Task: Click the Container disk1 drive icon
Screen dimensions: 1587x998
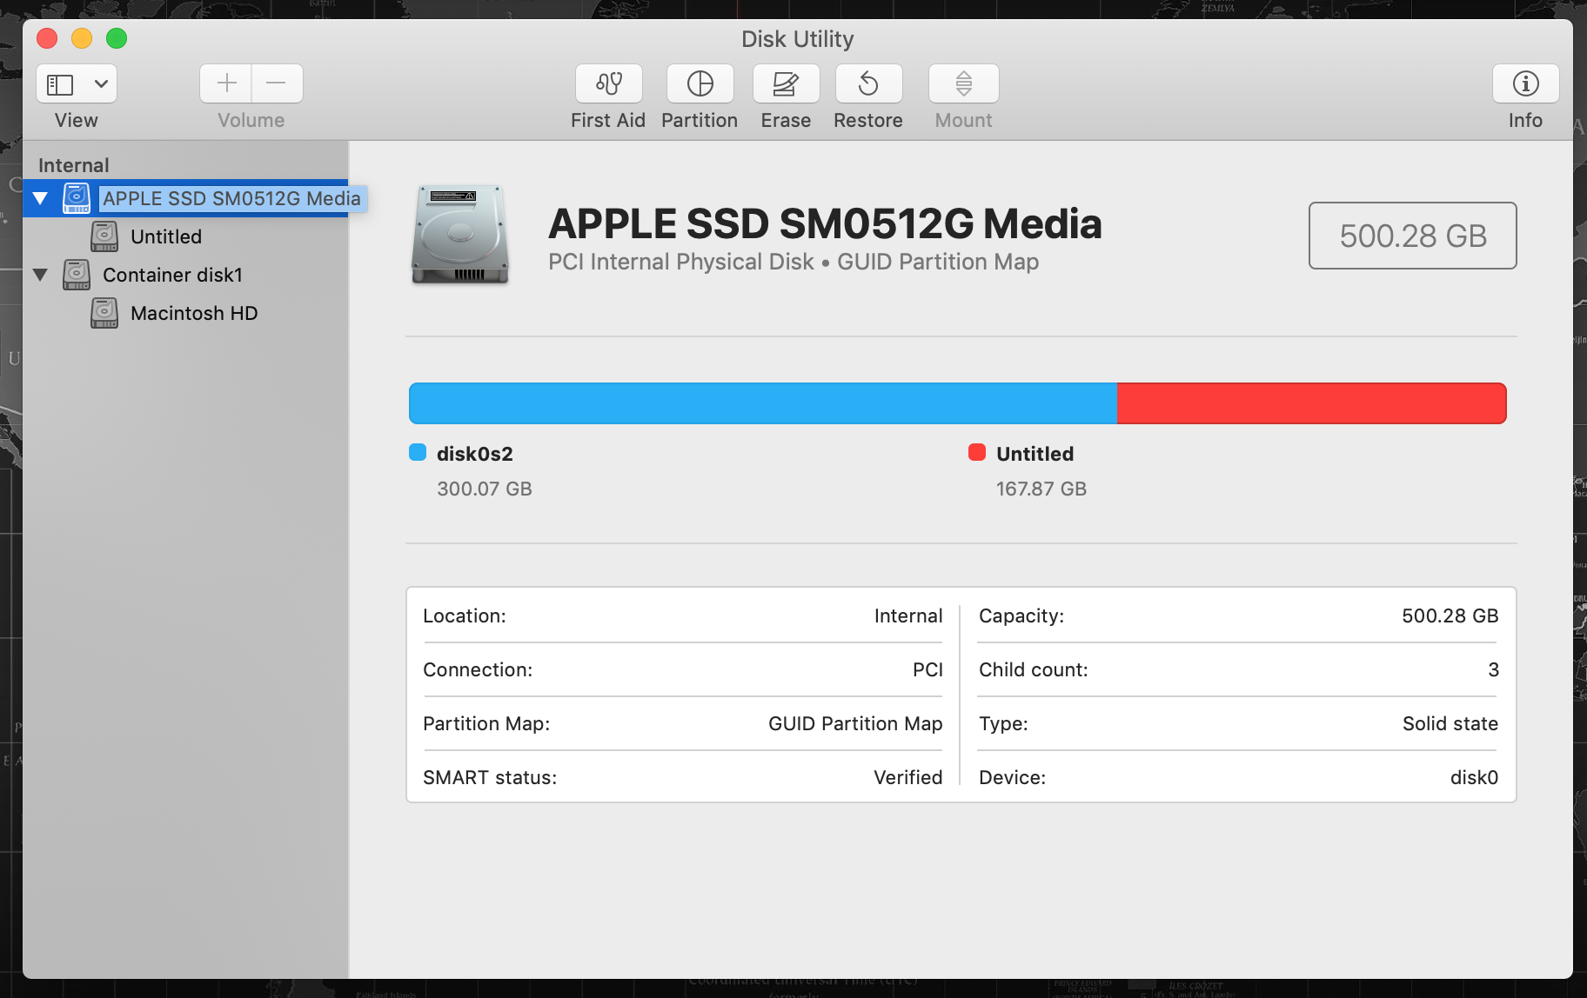Action: pos(77,275)
